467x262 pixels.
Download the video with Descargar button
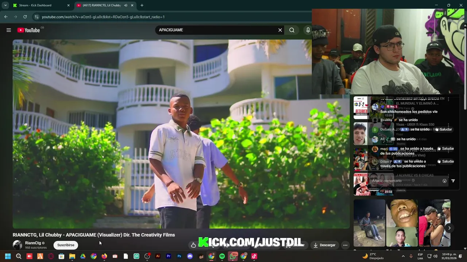click(324, 245)
